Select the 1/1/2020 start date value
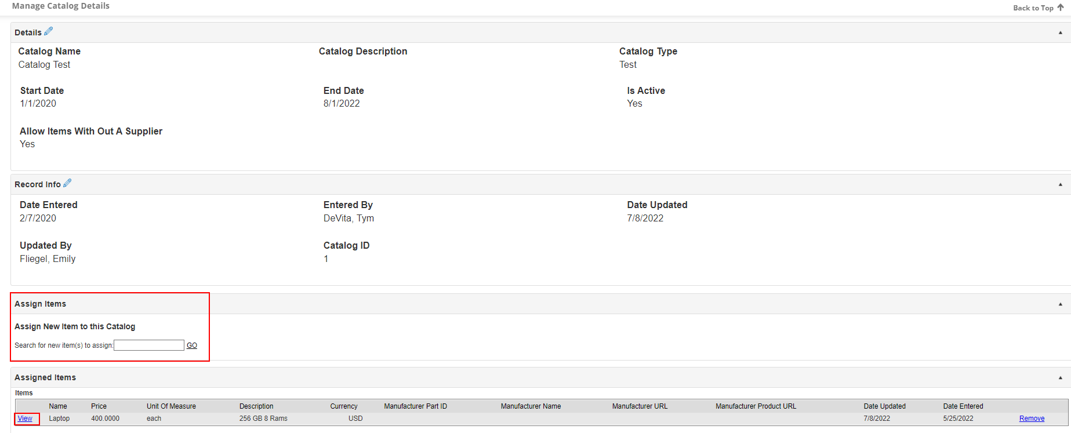 pyautogui.click(x=38, y=104)
